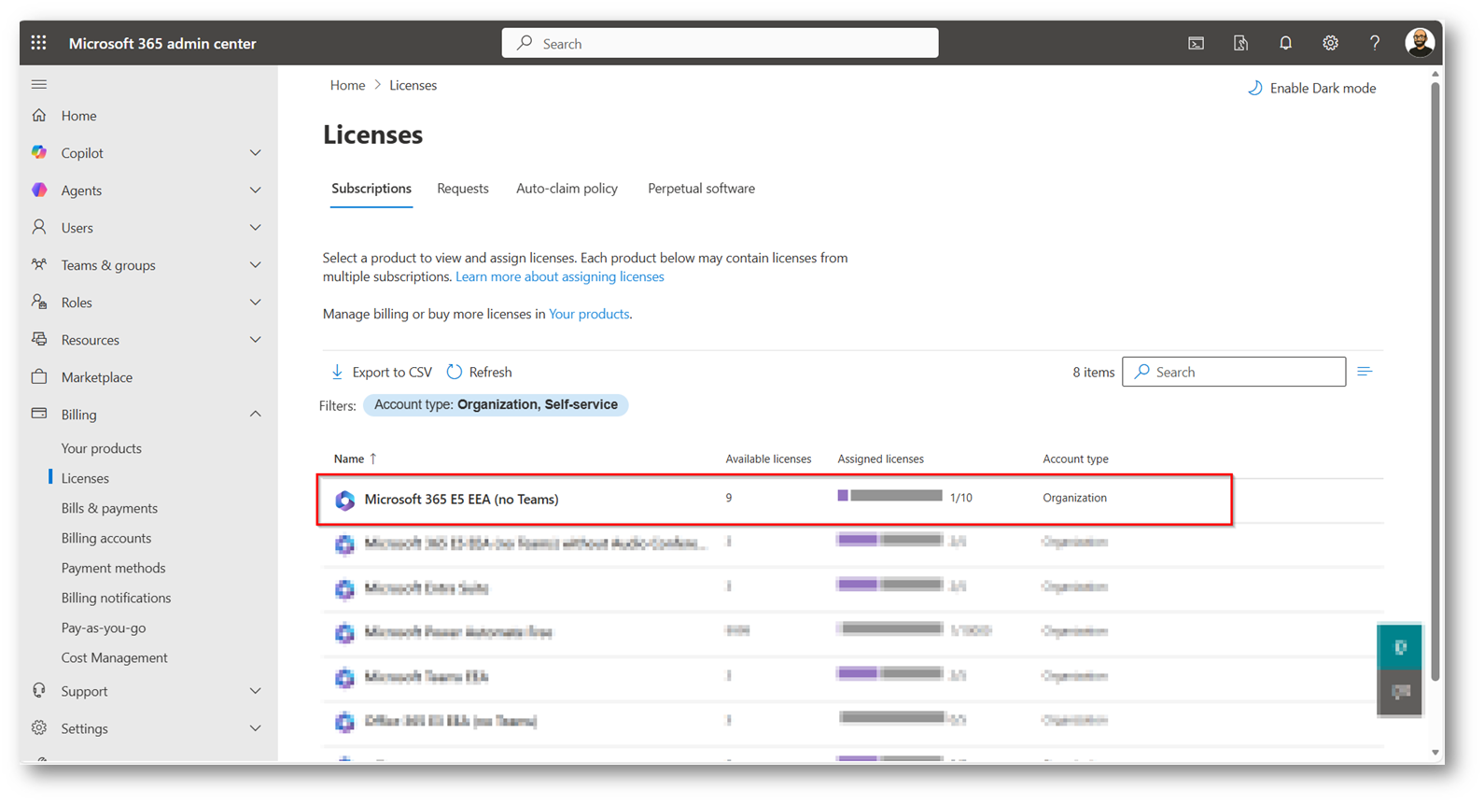Screen dimensions: 1484x804
Task: Expand the Copilot navigation section
Action: tap(255, 153)
